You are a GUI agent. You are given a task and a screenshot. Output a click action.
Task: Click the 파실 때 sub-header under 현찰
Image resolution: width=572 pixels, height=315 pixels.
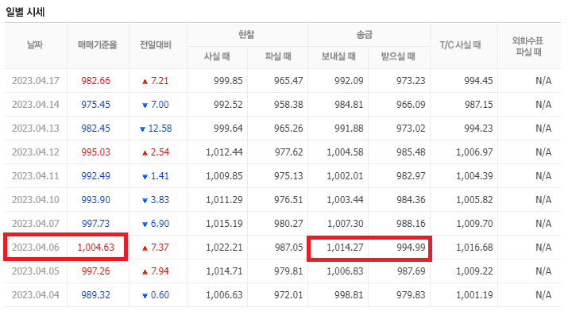278,56
